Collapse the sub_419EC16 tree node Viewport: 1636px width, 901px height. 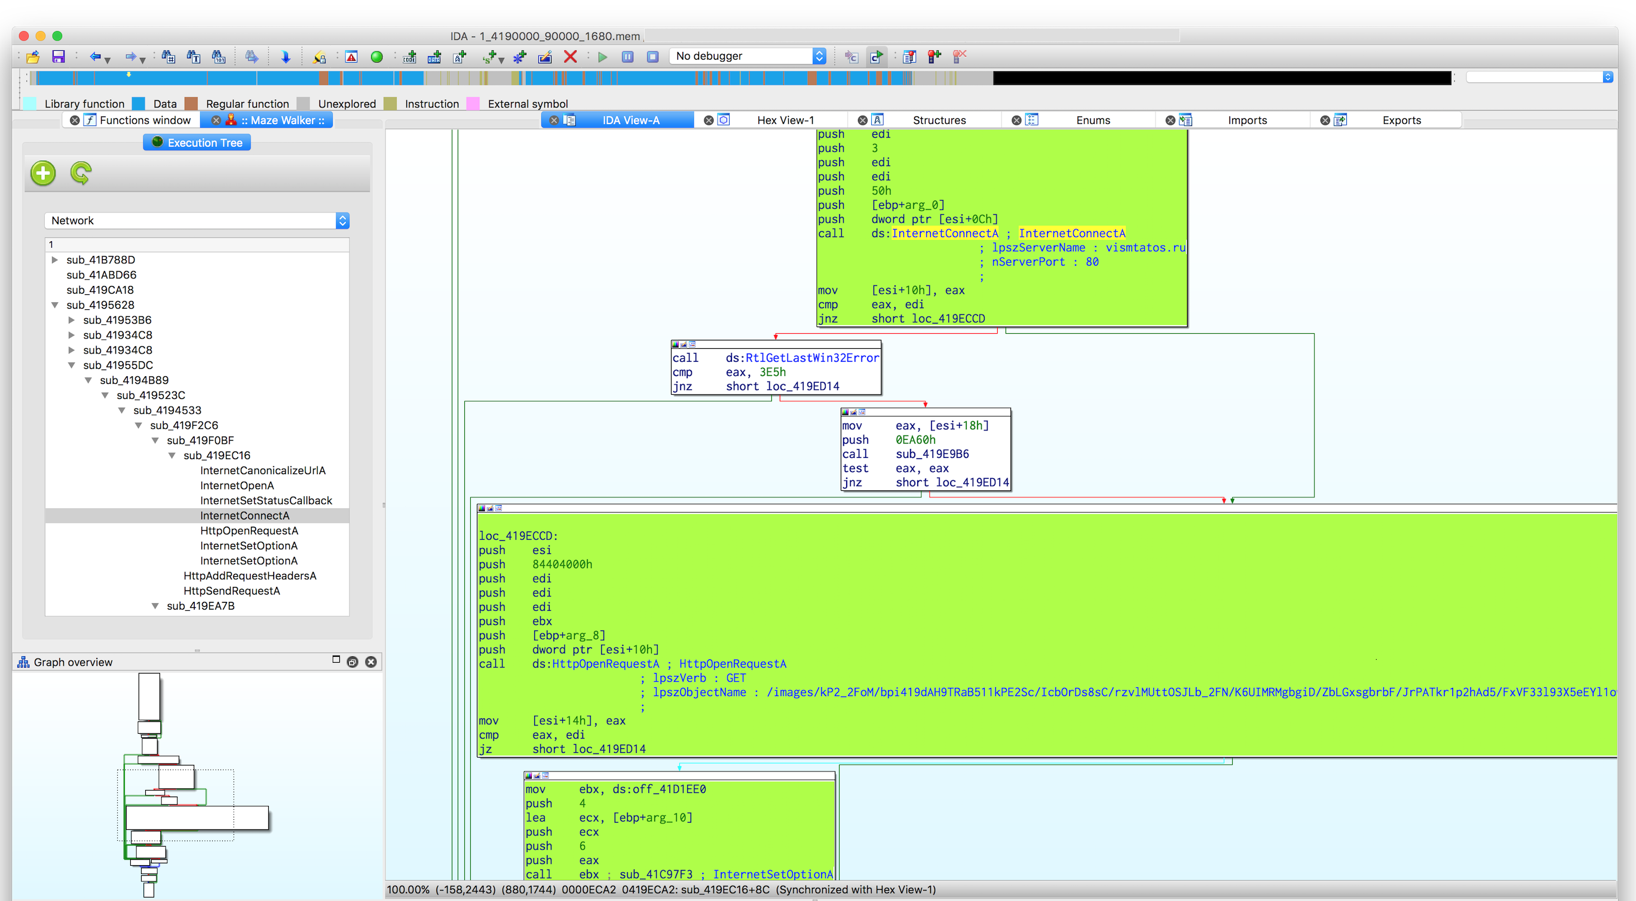point(172,456)
